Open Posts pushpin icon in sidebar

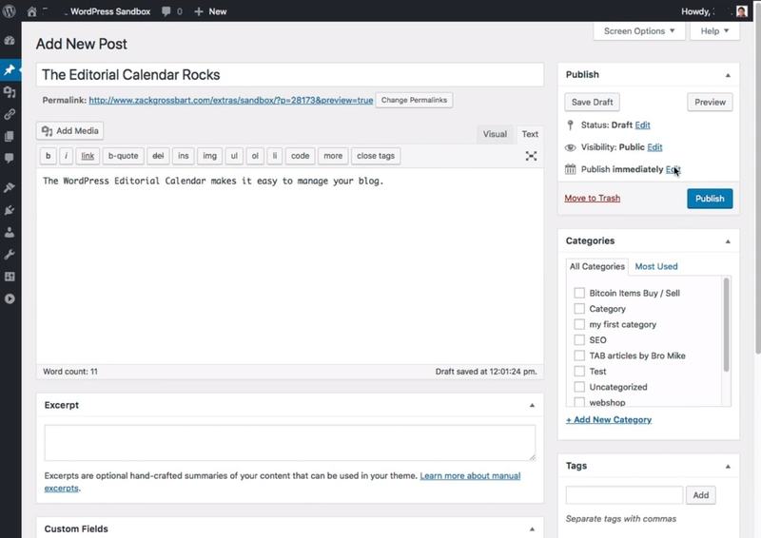point(10,69)
